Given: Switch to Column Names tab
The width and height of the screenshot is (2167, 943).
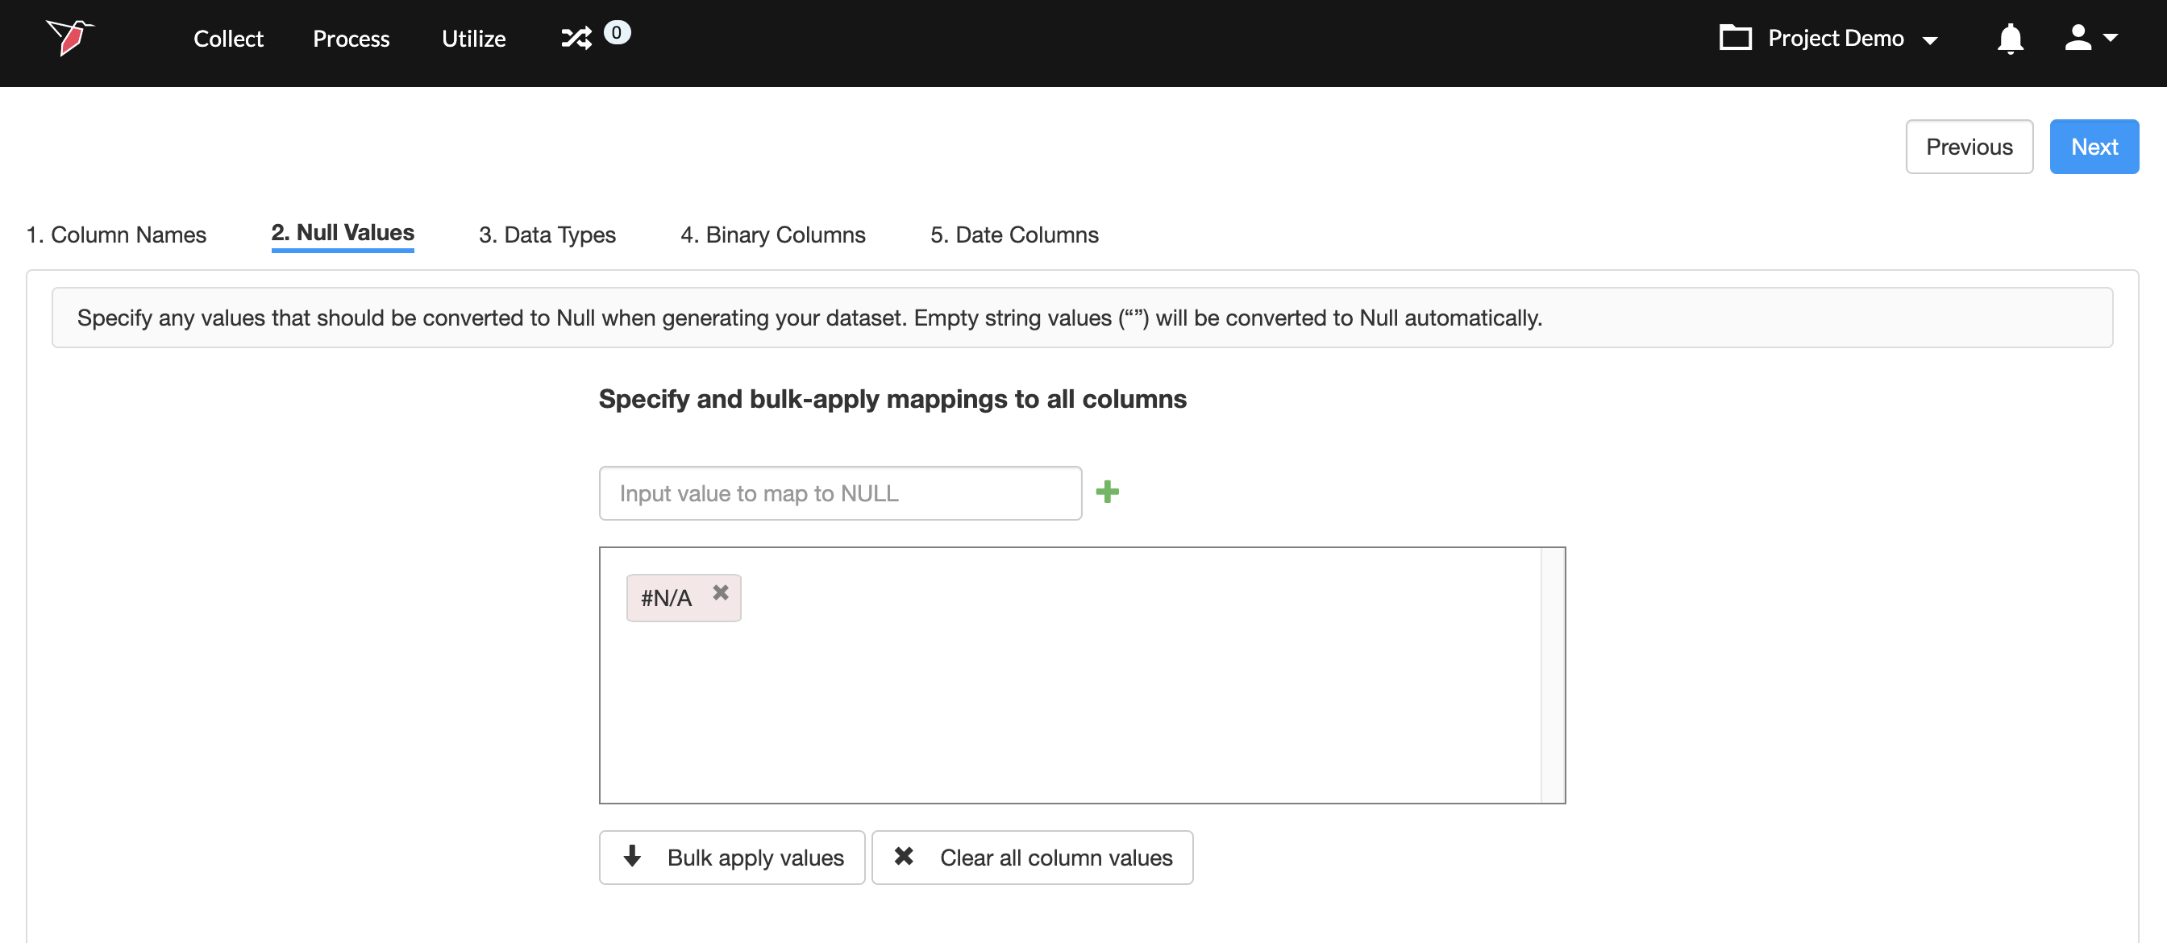Looking at the screenshot, I should tap(116, 235).
